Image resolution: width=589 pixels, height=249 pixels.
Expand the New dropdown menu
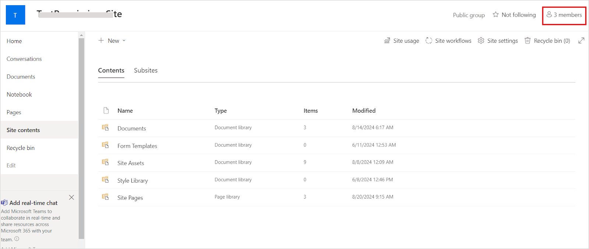click(x=112, y=41)
